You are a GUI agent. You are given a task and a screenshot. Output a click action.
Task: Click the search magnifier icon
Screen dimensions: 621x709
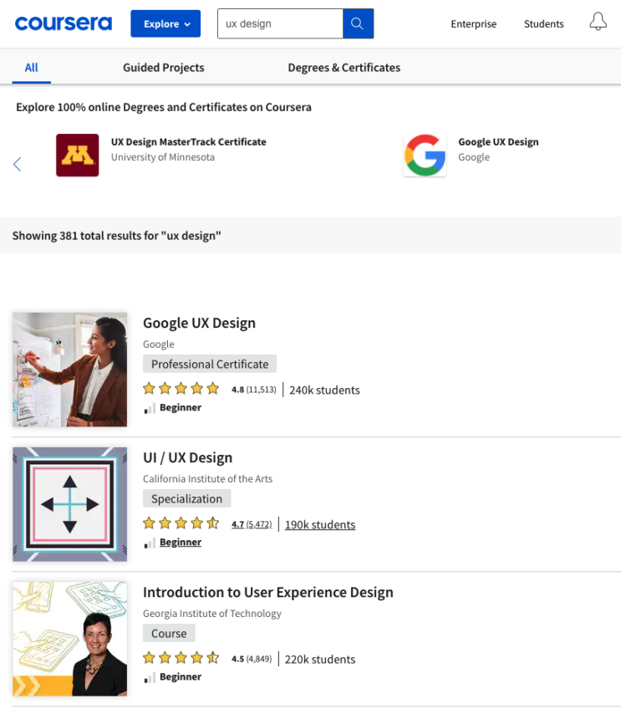(358, 23)
